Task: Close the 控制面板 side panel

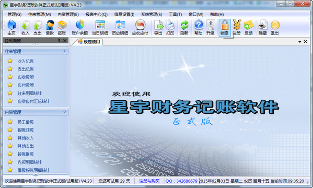Action: tap(65, 41)
